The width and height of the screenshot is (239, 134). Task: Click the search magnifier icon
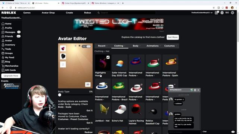99,13
